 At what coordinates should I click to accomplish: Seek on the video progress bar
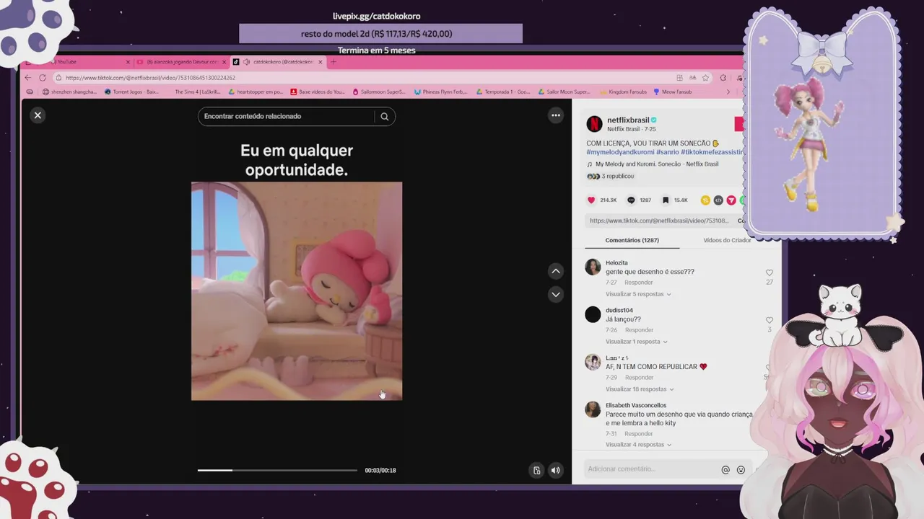[x=277, y=470]
